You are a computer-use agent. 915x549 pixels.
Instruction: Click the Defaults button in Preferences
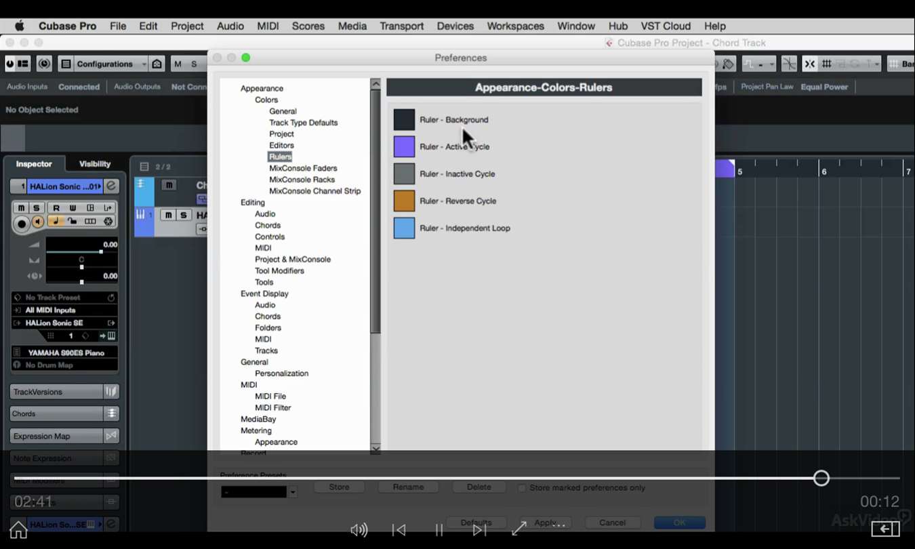476,523
